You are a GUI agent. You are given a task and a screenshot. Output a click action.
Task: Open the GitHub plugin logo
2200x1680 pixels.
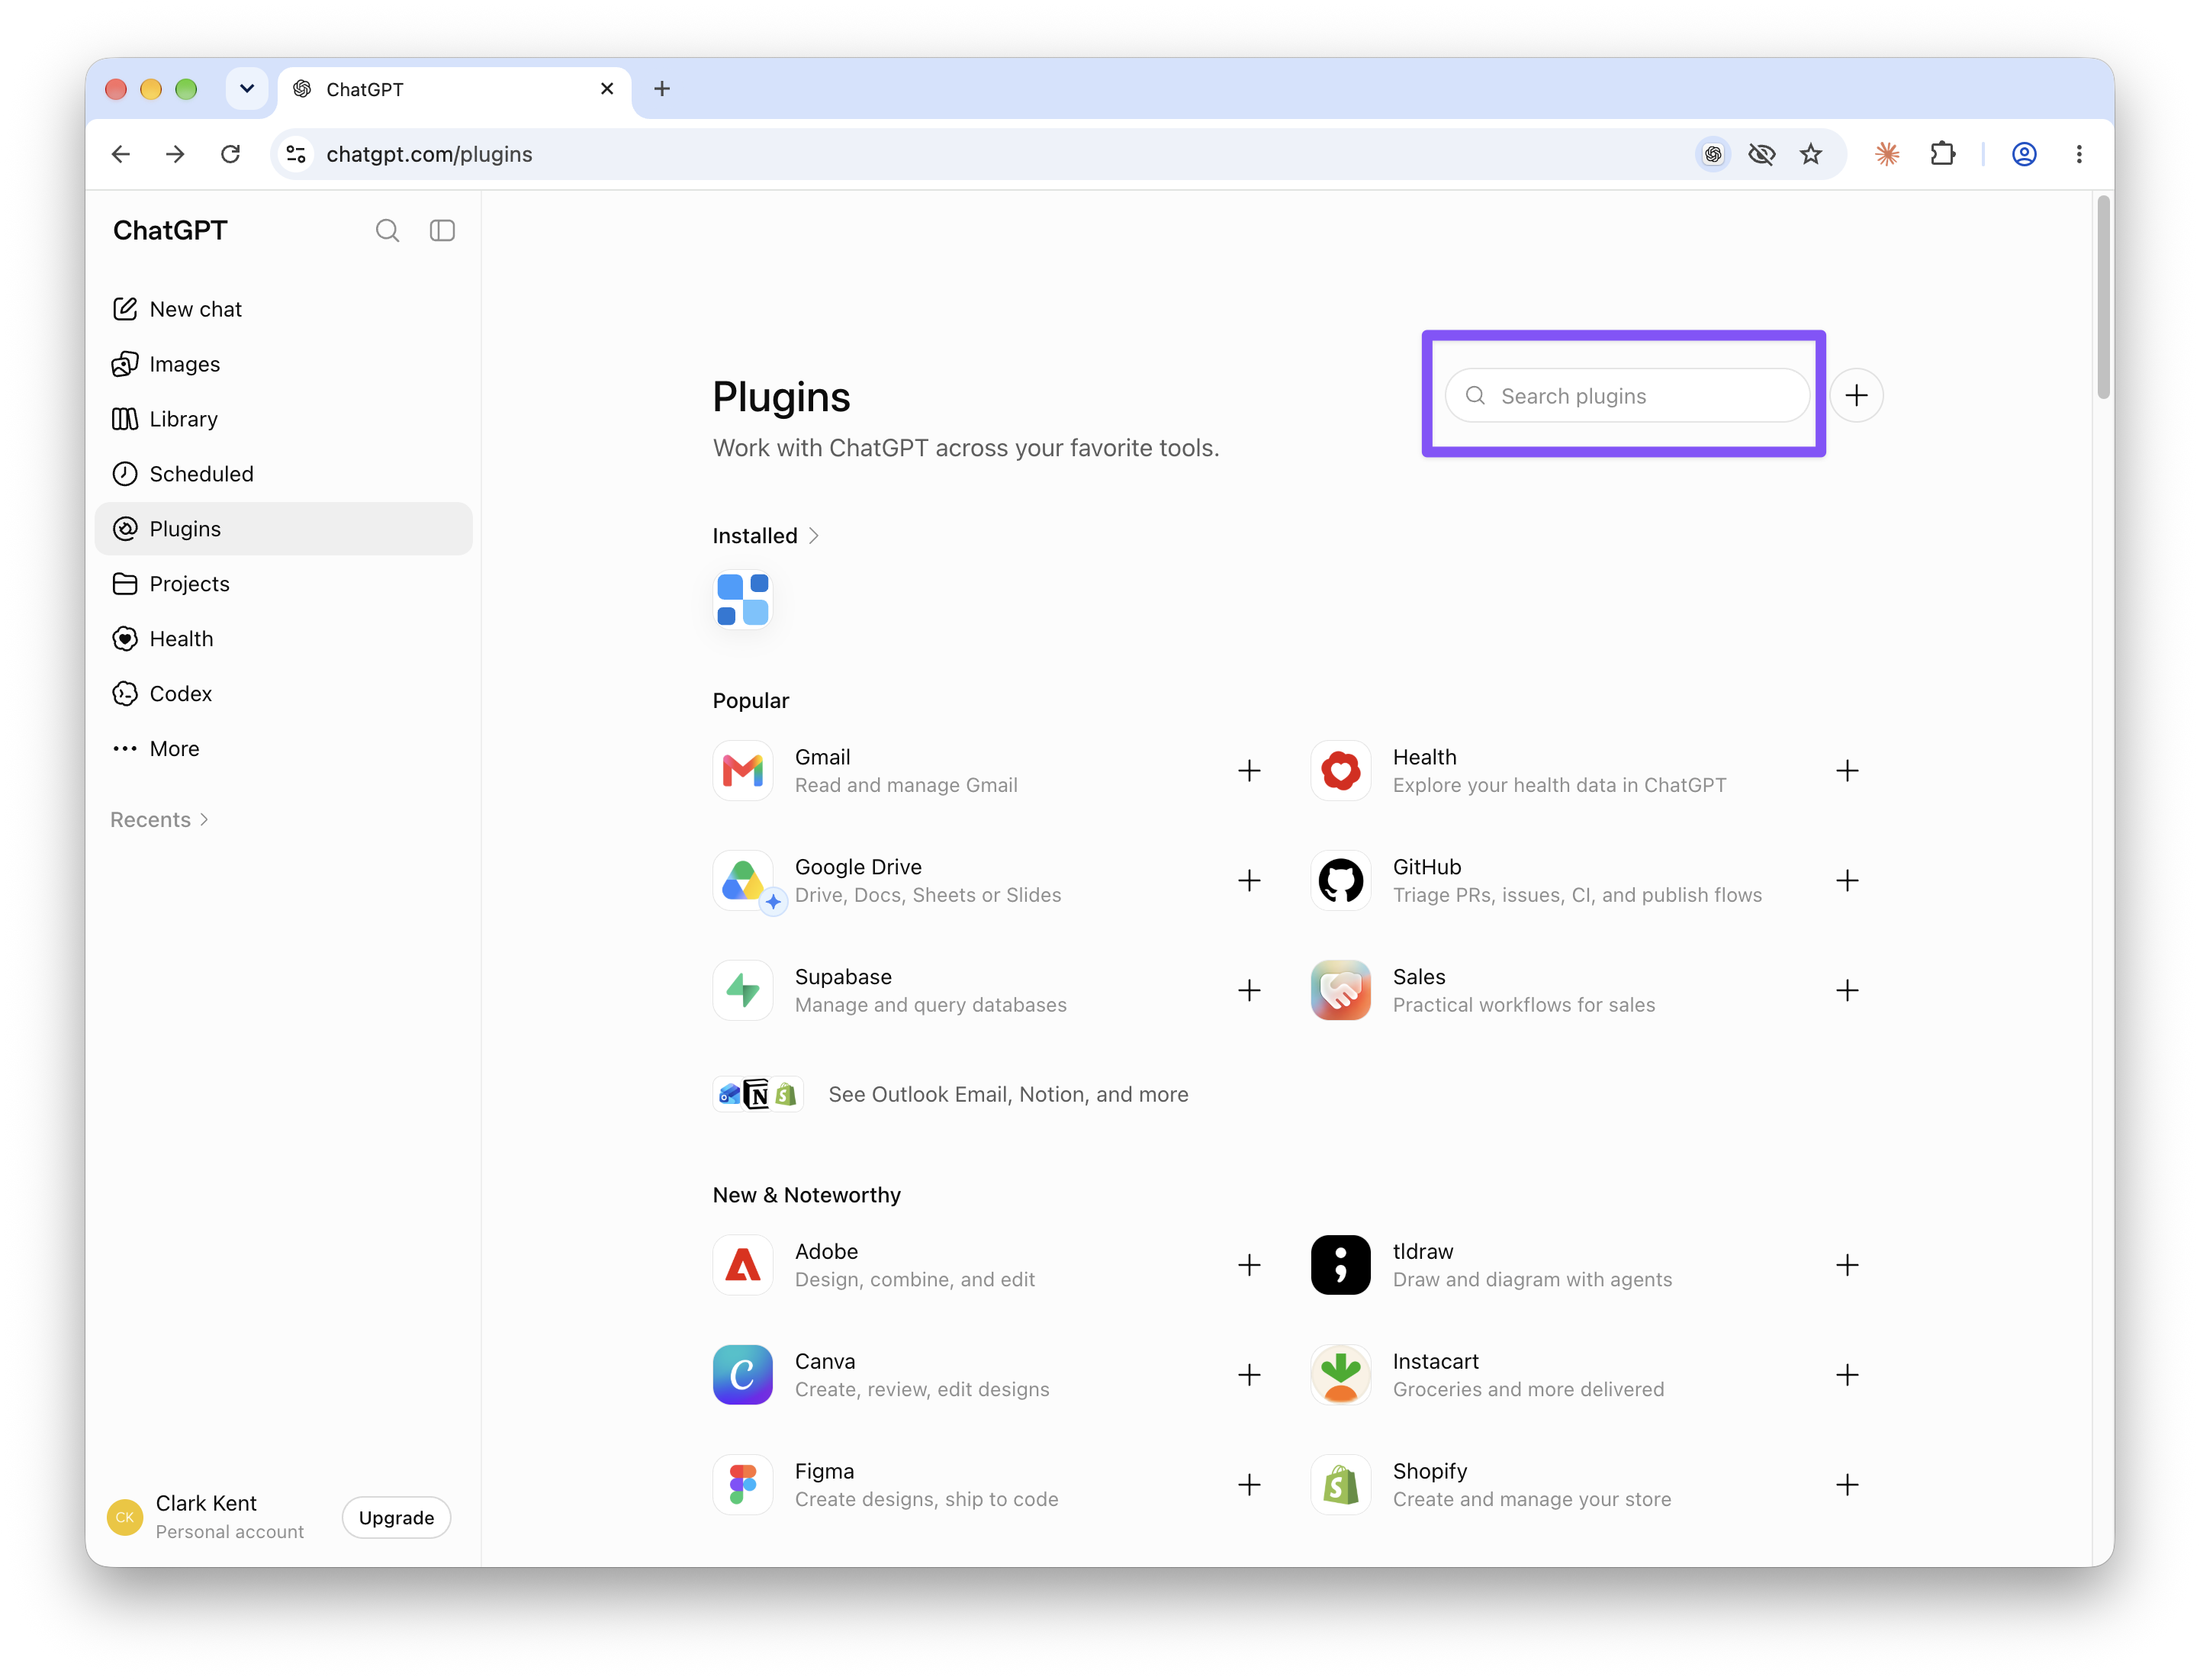click(x=1340, y=881)
